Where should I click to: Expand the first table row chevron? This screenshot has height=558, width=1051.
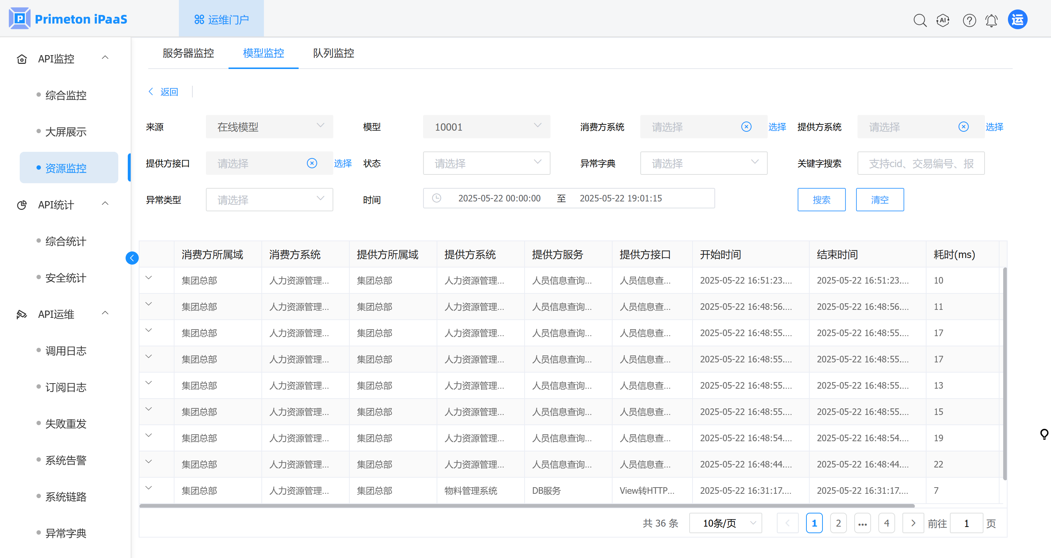(x=149, y=278)
